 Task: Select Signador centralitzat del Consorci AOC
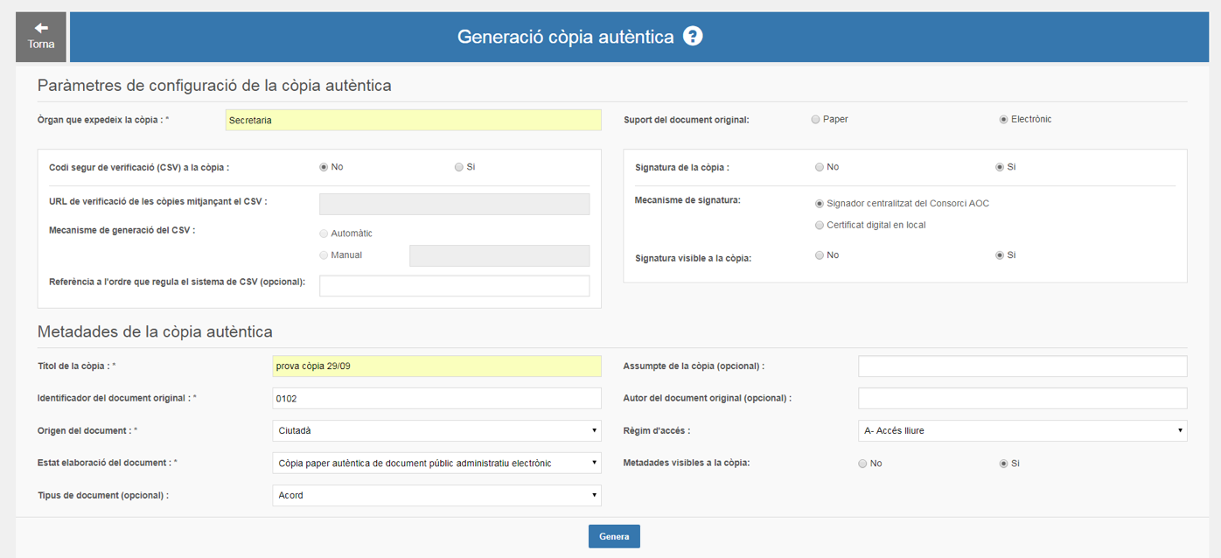point(819,204)
